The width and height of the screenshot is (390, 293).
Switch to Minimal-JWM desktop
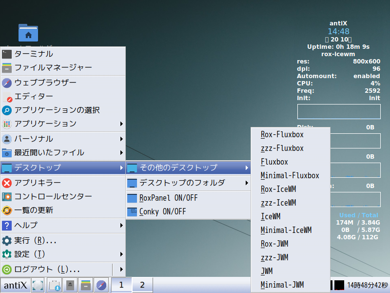pos(291,285)
